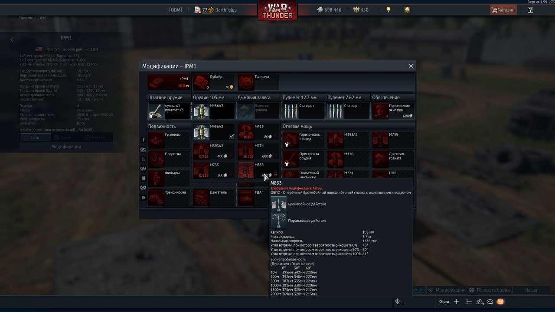The image size is (555, 312).
Task: Click the Модификации tab in bottom bar
Action: pyautogui.click(x=447, y=290)
